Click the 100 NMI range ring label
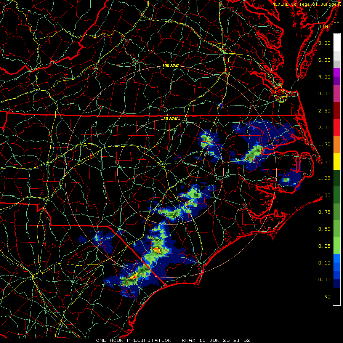The height and width of the screenshot is (343, 343). pos(170,66)
